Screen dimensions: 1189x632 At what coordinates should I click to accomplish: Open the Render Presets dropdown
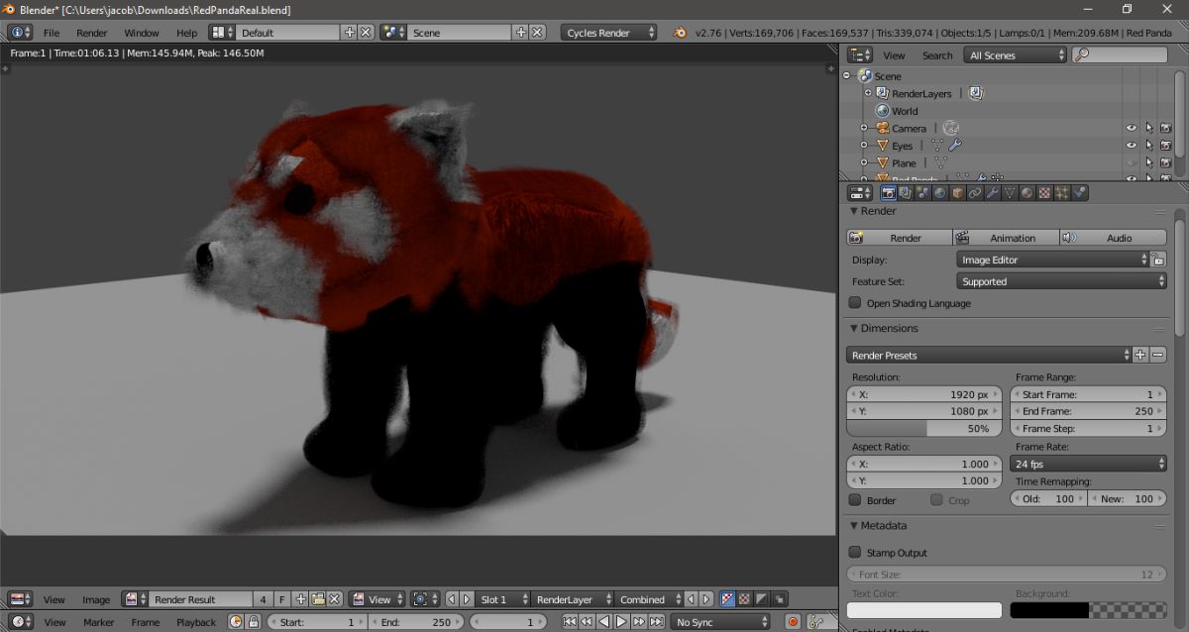(989, 355)
